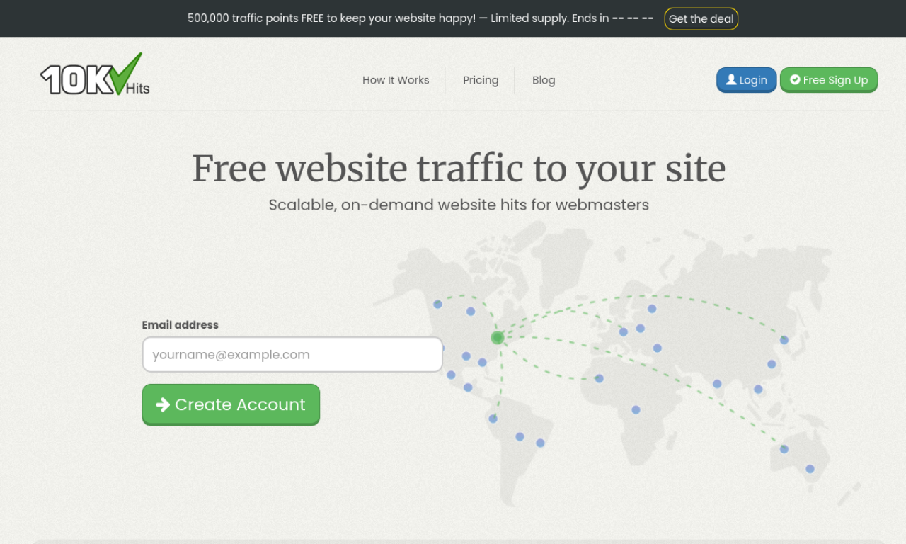Go to the Pricing page
This screenshot has height=544, width=906.
point(481,80)
